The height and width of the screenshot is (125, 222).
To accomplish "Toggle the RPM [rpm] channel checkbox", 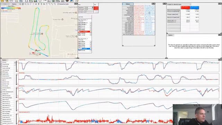I will 1,72.
